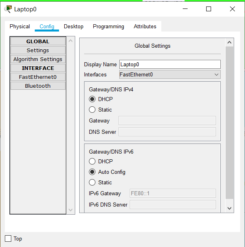Click the INTERFACE section header button
245x247 pixels.
pos(38,68)
